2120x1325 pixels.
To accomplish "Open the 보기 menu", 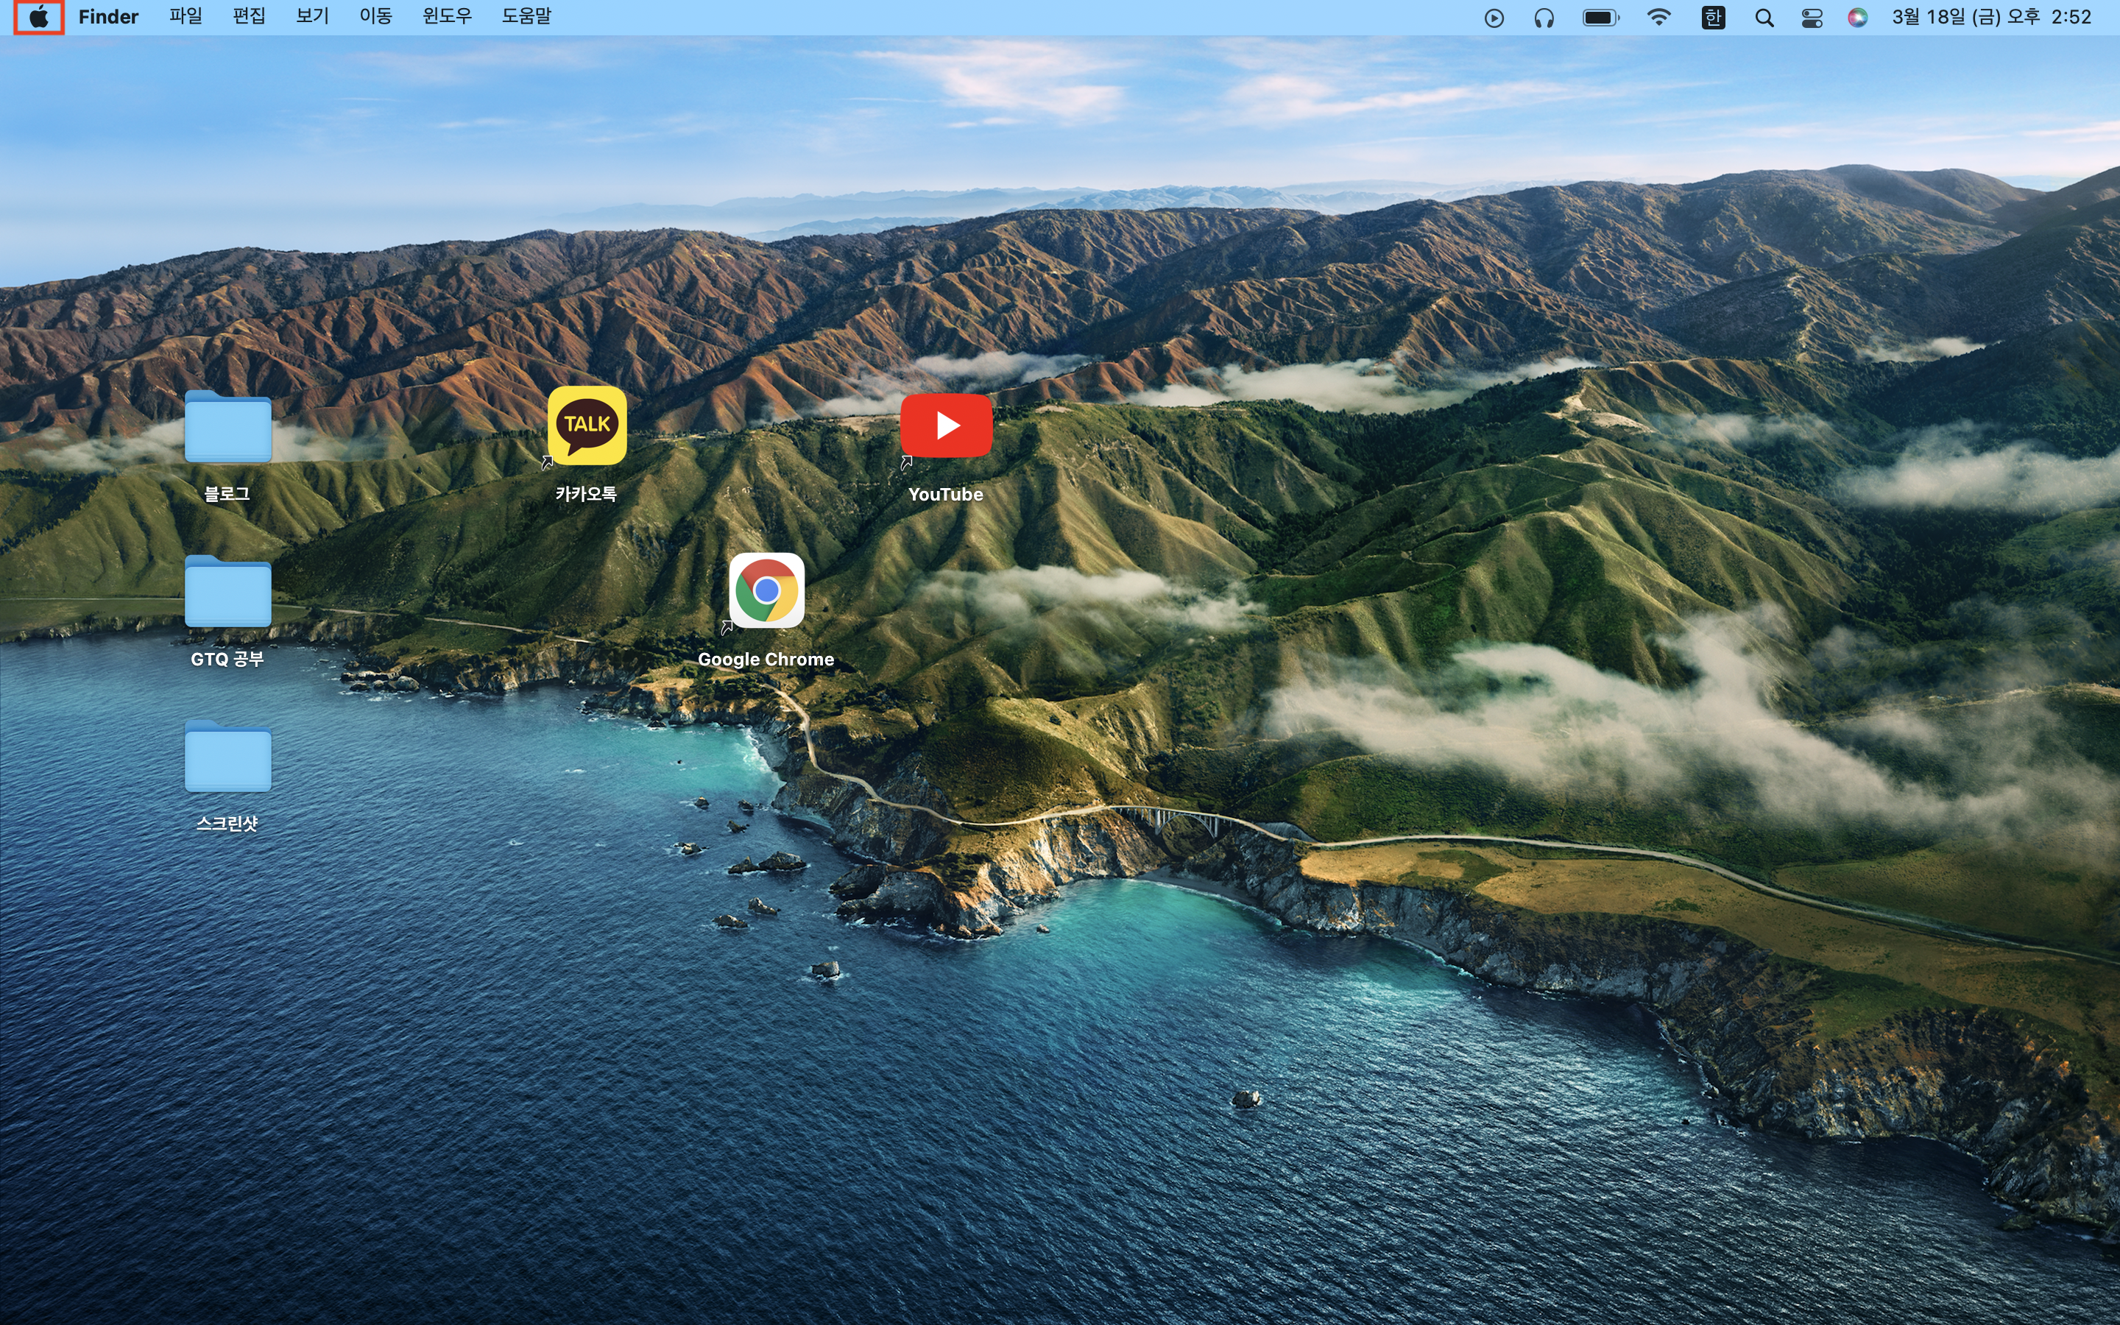I will click(x=312, y=17).
